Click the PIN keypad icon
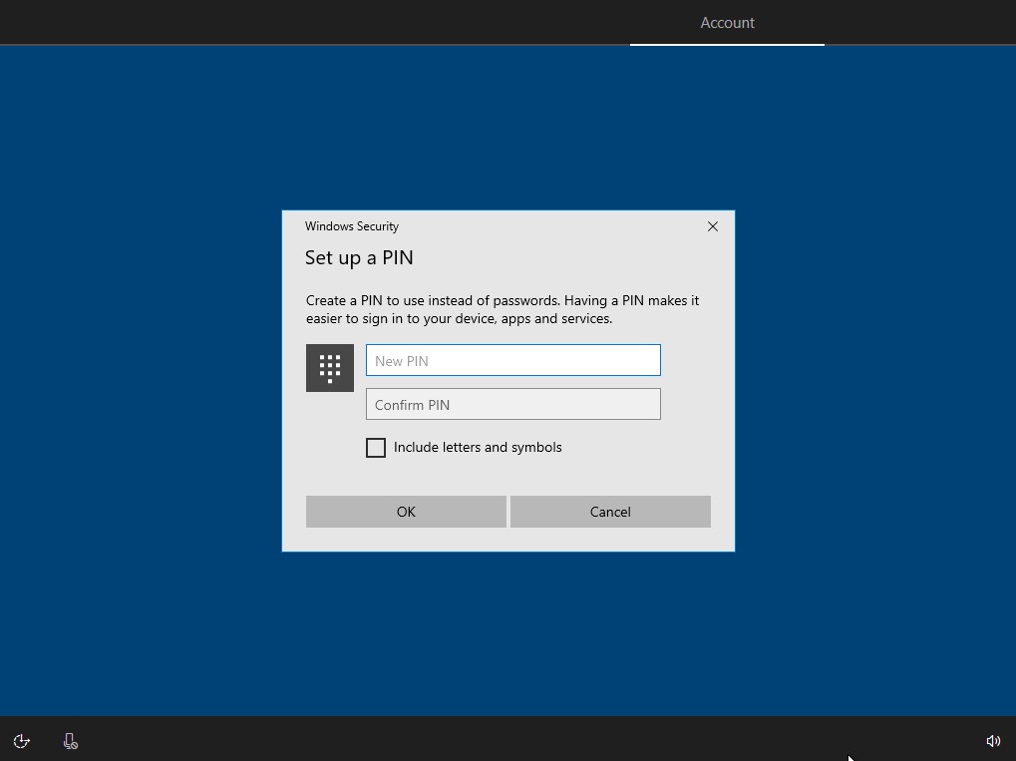Screen dimensions: 1016x761 point(330,368)
